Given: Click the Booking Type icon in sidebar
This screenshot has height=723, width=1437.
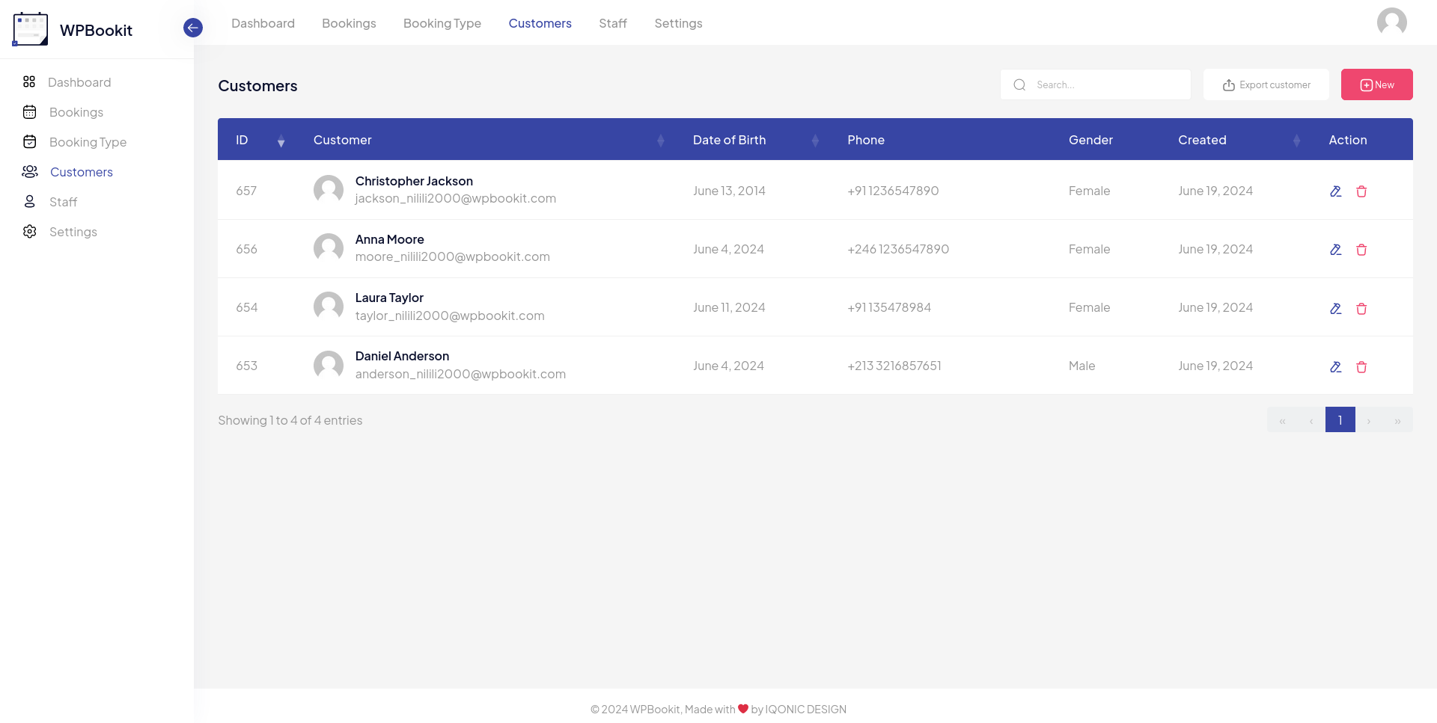Looking at the screenshot, I should coord(30,142).
